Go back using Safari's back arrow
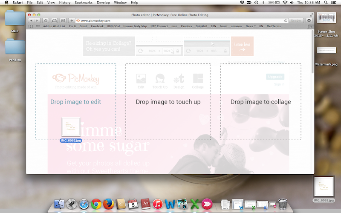The image size is (341, 213). point(31,20)
